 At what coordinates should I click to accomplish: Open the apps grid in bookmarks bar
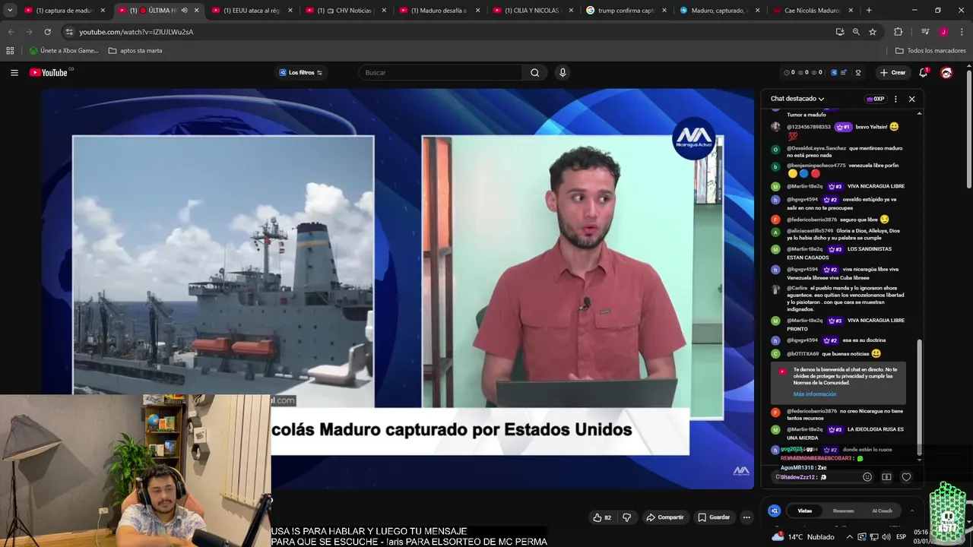tap(10, 51)
